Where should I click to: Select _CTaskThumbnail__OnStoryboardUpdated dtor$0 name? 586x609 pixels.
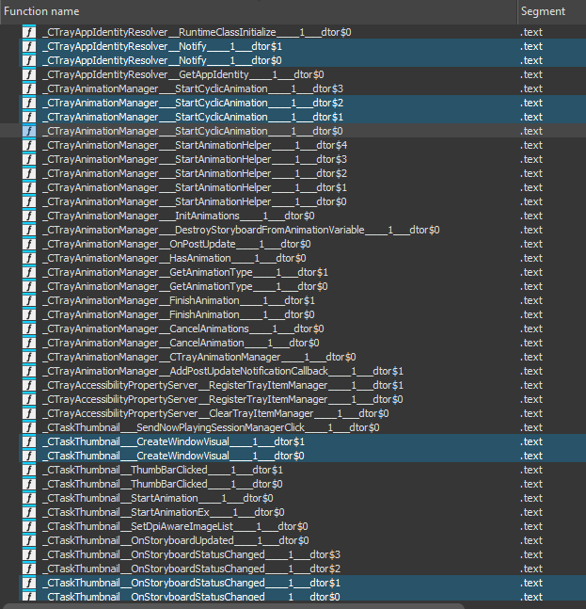pyautogui.click(x=176, y=540)
